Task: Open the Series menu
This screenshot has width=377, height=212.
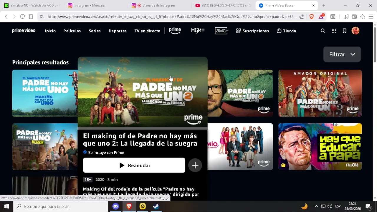Action: pos(95,31)
